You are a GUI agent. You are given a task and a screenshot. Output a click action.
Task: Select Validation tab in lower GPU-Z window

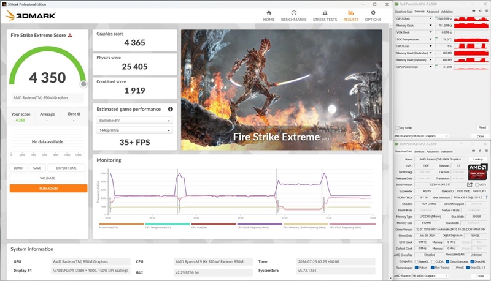tap(447, 152)
